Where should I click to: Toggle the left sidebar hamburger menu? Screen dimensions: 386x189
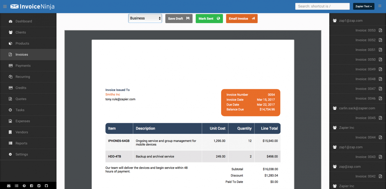pyautogui.click(x=5, y=7)
